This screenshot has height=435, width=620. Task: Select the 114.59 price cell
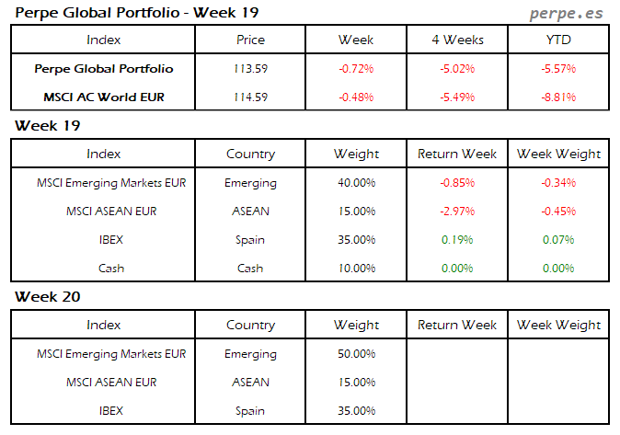tap(250, 97)
